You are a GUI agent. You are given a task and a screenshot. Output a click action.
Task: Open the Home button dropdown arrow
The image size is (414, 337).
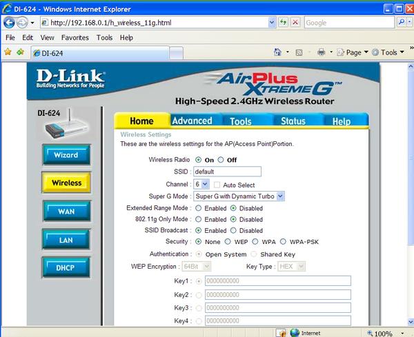pos(288,52)
